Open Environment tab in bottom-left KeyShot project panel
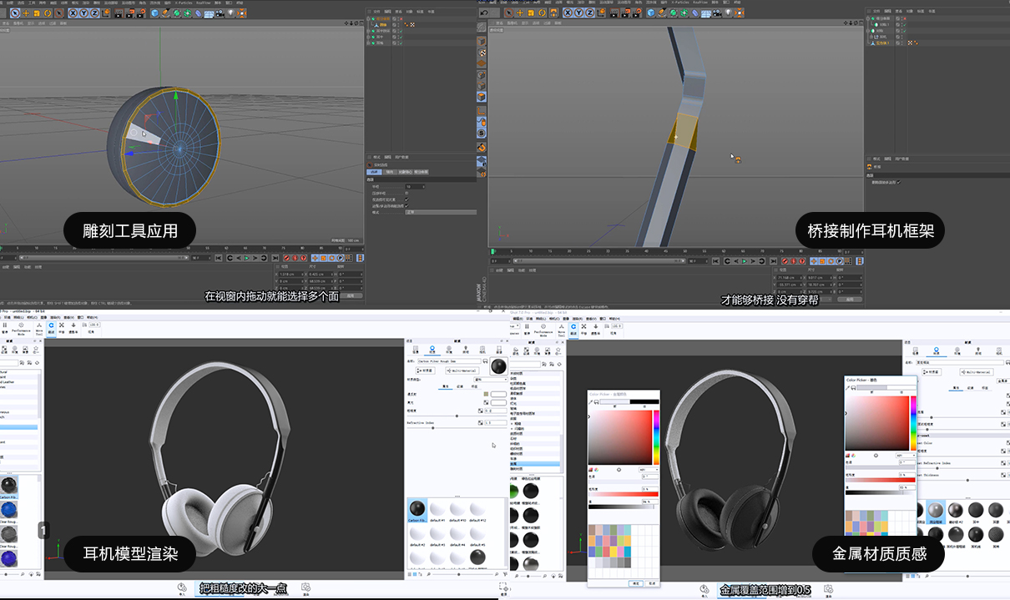The image size is (1010, 600). [449, 349]
